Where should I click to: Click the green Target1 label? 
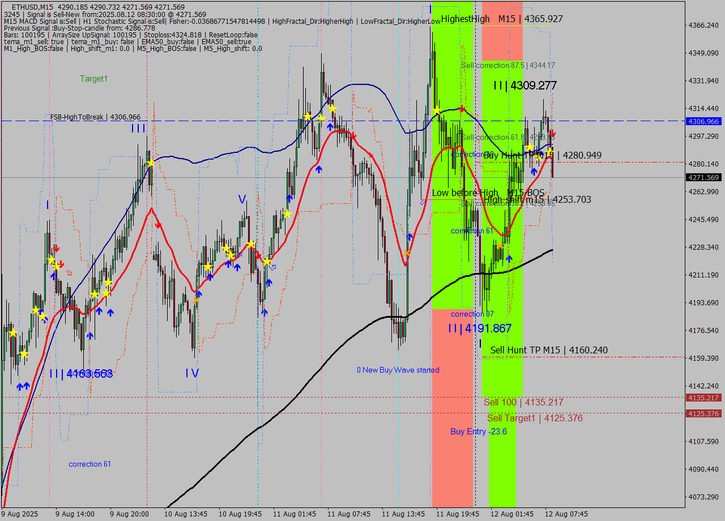point(94,79)
